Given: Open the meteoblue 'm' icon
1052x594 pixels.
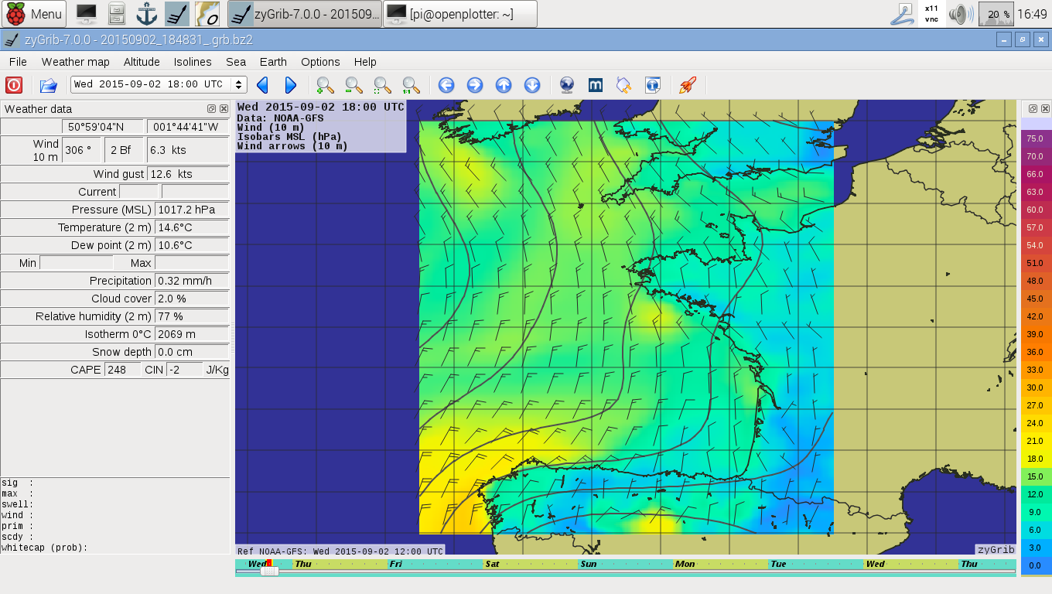Looking at the screenshot, I should pos(596,85).
